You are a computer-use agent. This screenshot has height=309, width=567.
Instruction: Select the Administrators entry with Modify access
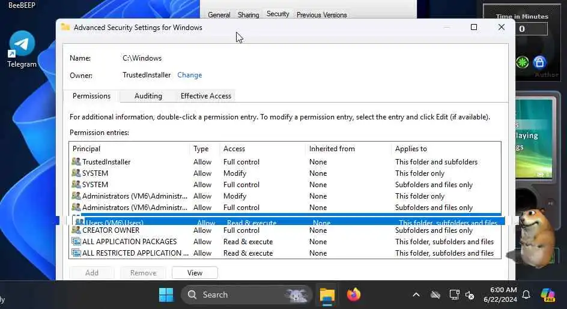tap(285, 196)
